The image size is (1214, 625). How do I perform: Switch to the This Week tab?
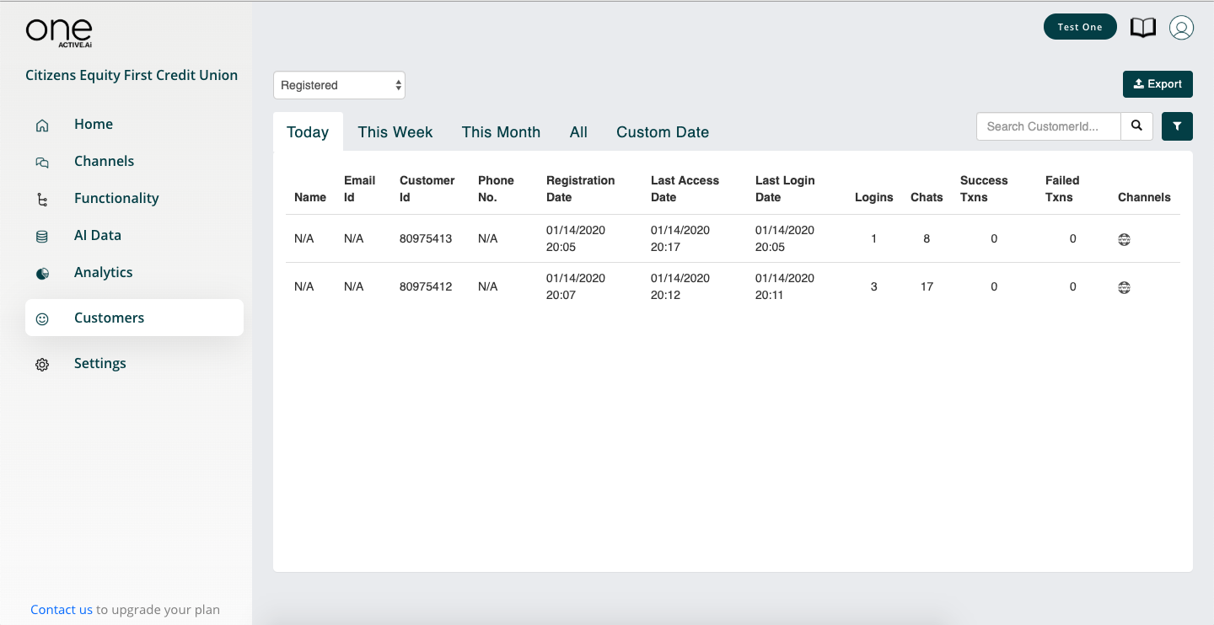point(395,132)
